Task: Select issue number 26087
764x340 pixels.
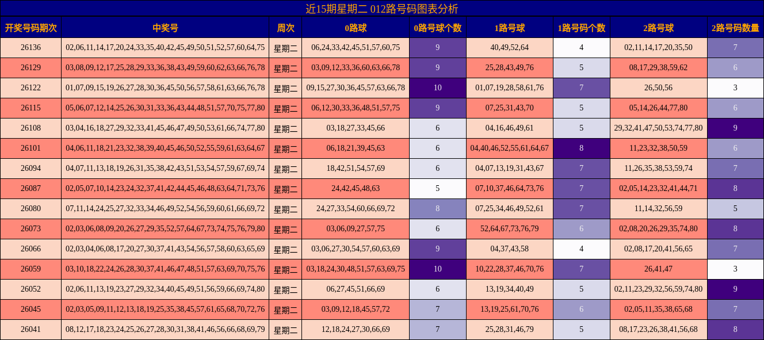Action: (30, 189)
